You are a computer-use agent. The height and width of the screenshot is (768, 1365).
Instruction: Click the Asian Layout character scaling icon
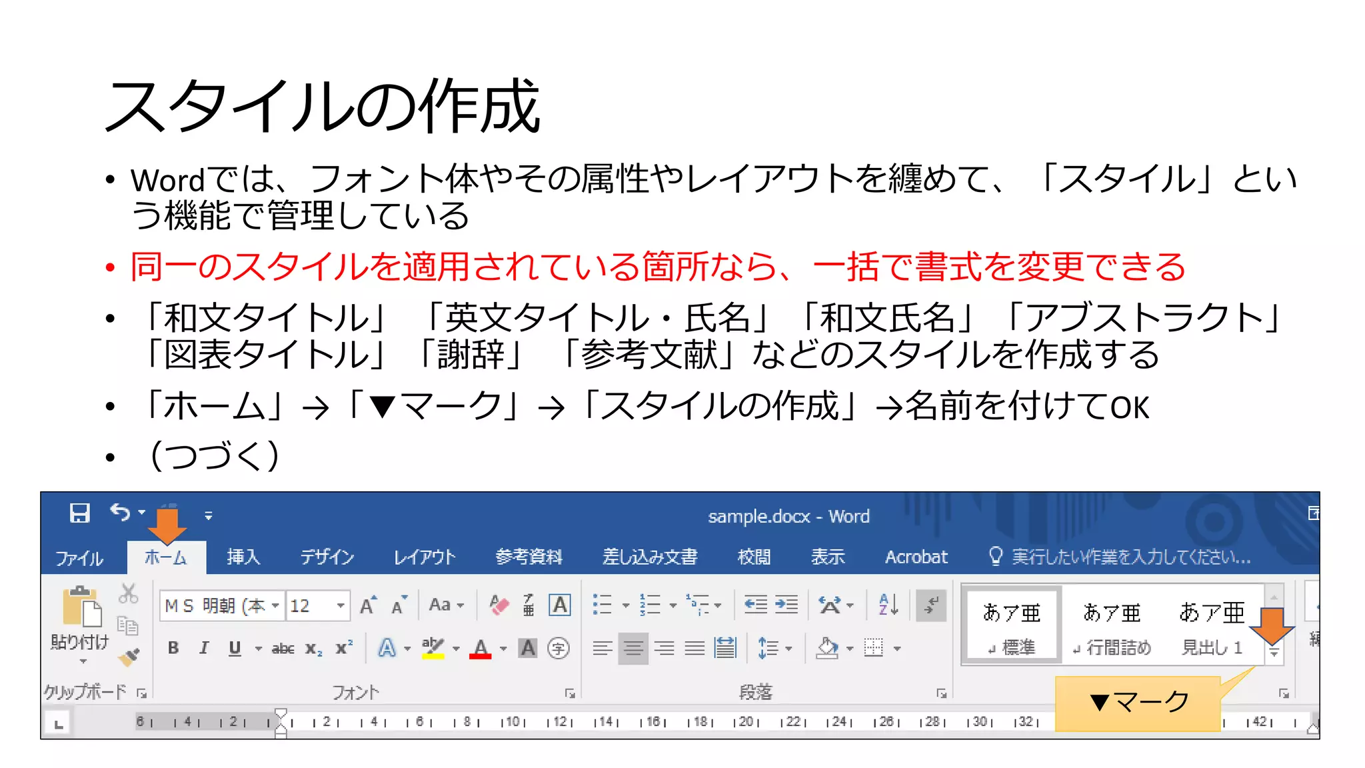(x=830, y=605)
